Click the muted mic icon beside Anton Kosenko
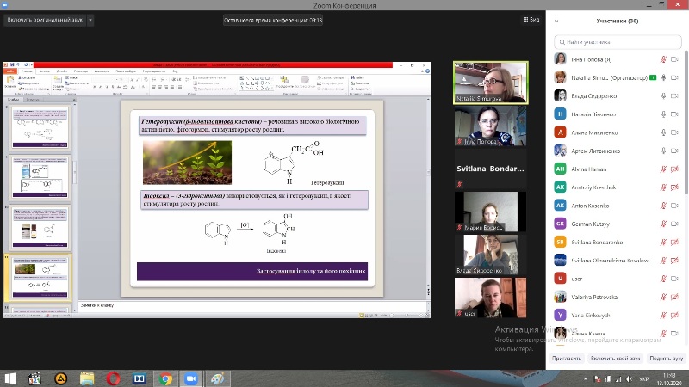This screenshot has height=387, width=689. pos(663,206)
